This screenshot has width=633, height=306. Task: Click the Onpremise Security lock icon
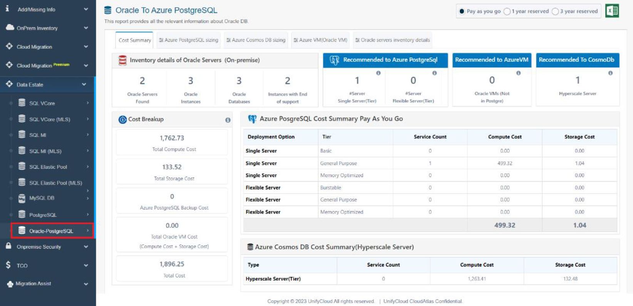click(8, 246)
